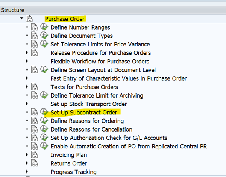Open documentation icon beside Define Number Ranges
Image resolution: width=226 pixels, height=177 pixels.
pyautogui.click(x=35, y=27)
